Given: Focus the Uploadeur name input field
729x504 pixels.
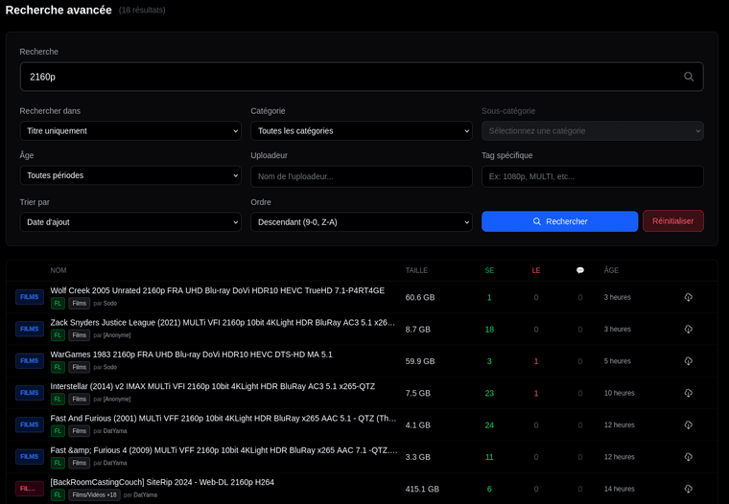Looking at the screenshot, I should pos(361,176).
